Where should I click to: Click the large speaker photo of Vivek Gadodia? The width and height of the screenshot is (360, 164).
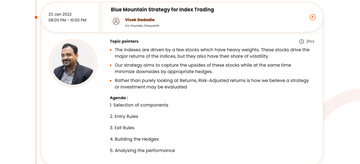[73, 63]
